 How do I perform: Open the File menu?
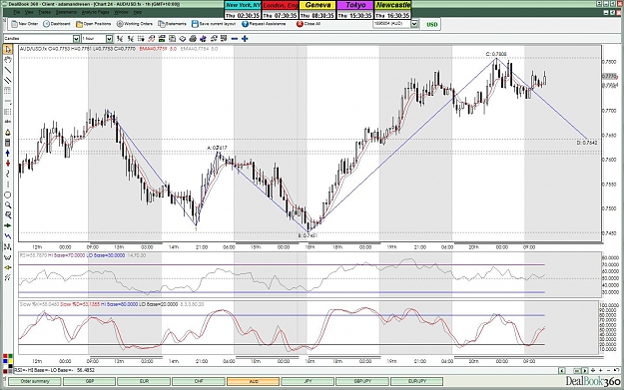[x=16, y=12]
